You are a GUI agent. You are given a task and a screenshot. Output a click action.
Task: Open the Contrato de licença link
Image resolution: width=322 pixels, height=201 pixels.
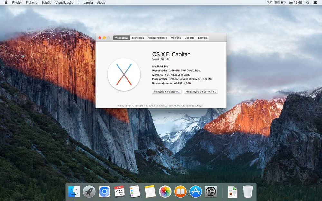(192, 106)
